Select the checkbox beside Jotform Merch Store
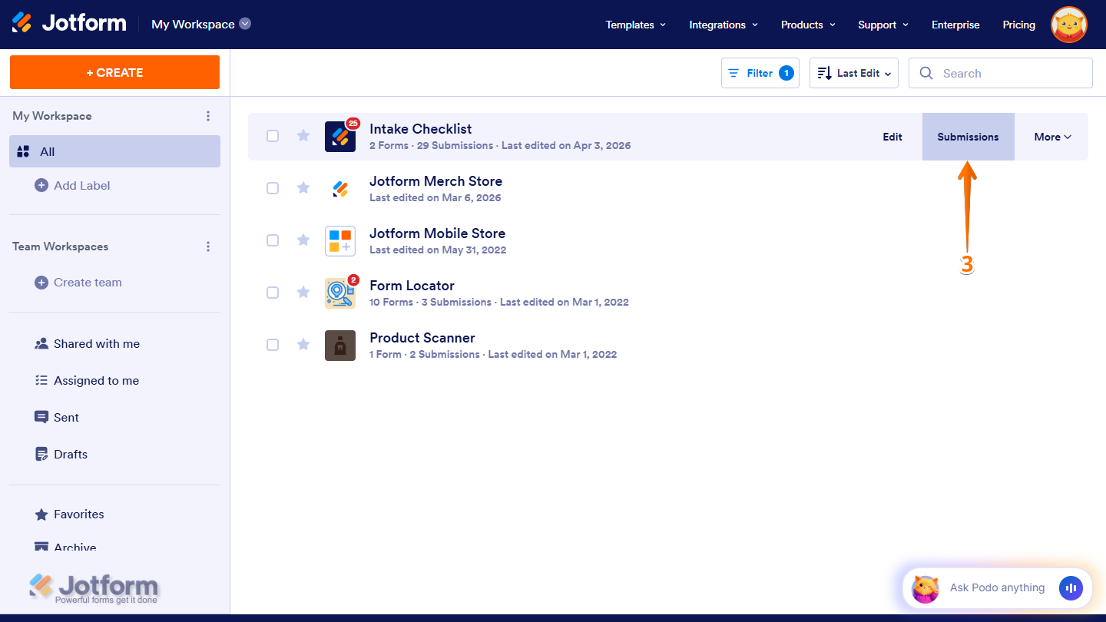The image size is (1106, 622). click(x=273, y=188)
